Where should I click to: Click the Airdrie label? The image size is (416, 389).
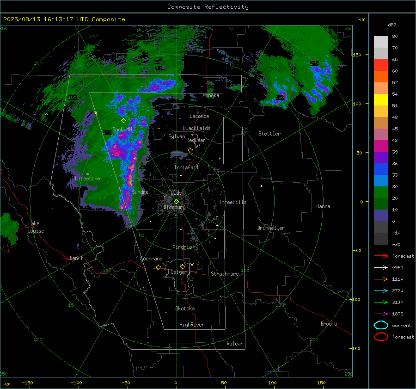182,247
